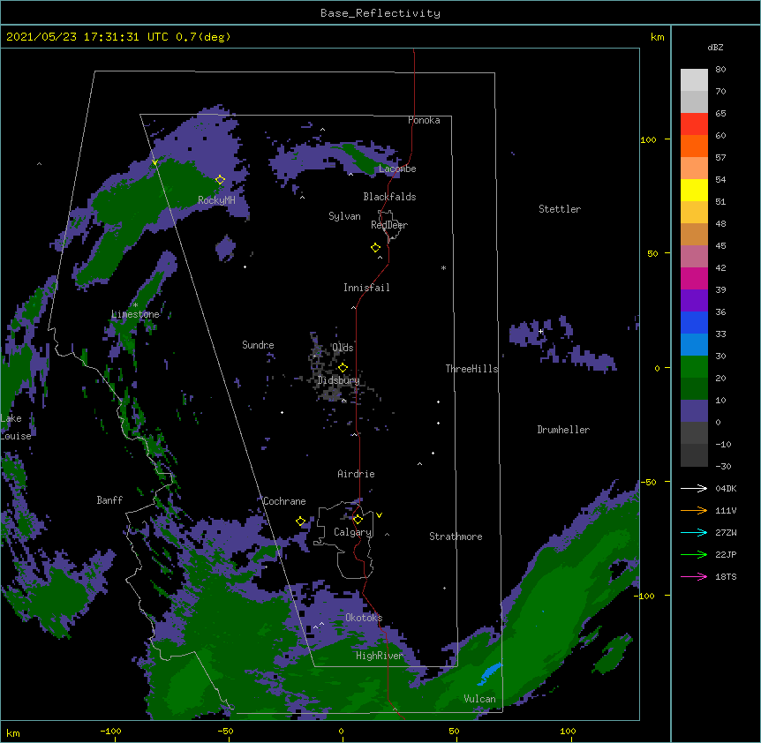Click the small blue 30 dBZ echo near Vulcan
Screen dimensions: 761x743
tap(490, 673)
